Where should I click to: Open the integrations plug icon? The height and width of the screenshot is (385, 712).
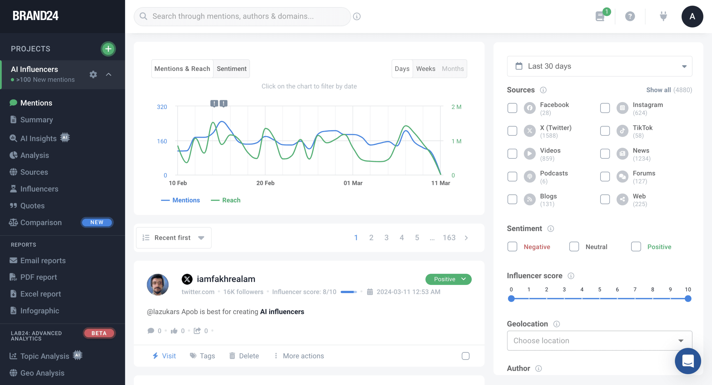click(x=663, y=16)
